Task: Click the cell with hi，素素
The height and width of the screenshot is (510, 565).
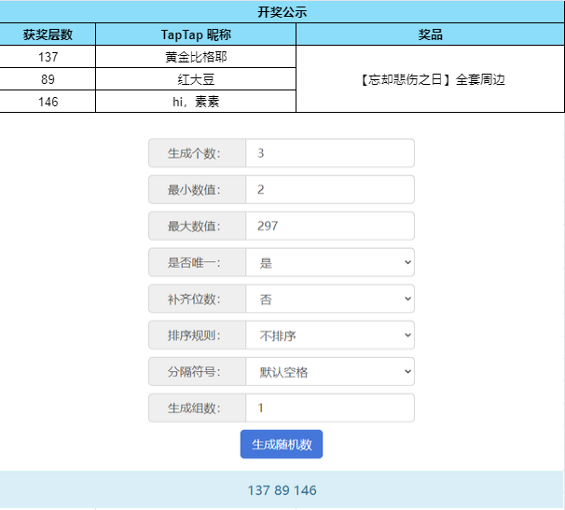Action: (x=196, y=102)
